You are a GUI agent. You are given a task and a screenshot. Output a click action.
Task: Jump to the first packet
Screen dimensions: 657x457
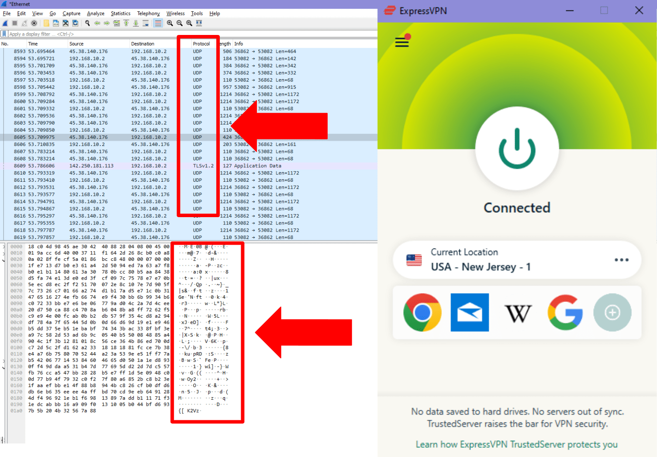126,23
